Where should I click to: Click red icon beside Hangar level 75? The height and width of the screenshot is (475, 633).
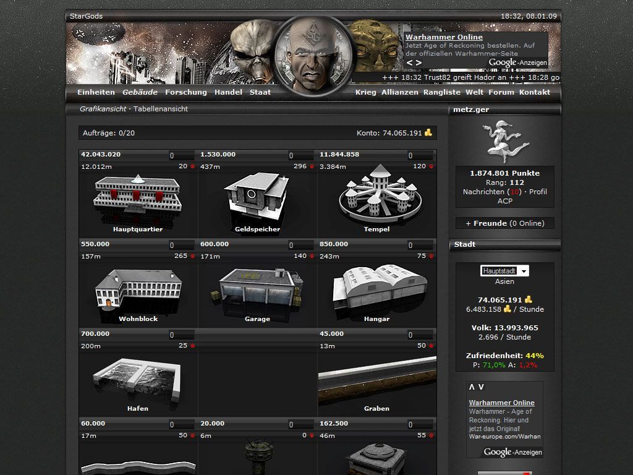(431, 256)
